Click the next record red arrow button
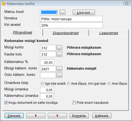The width and height of the screenshot is (132, 121). (57, 116)
